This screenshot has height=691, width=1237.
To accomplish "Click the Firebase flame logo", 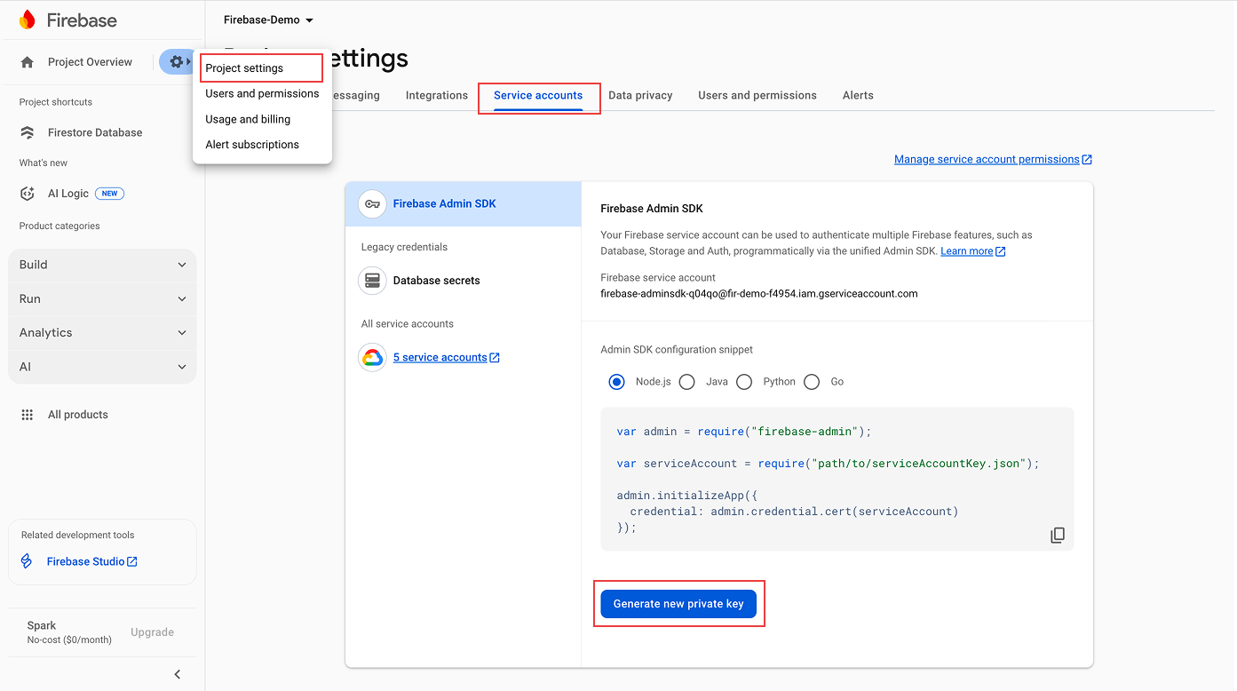I will click(28, 20).
